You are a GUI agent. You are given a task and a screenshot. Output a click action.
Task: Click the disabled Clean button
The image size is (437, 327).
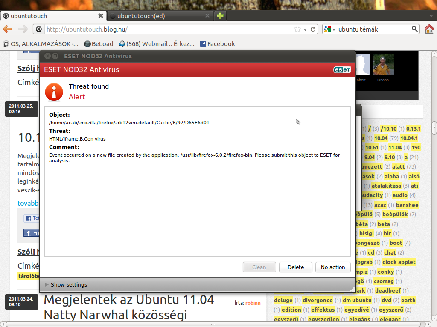(x=259, y=267)
